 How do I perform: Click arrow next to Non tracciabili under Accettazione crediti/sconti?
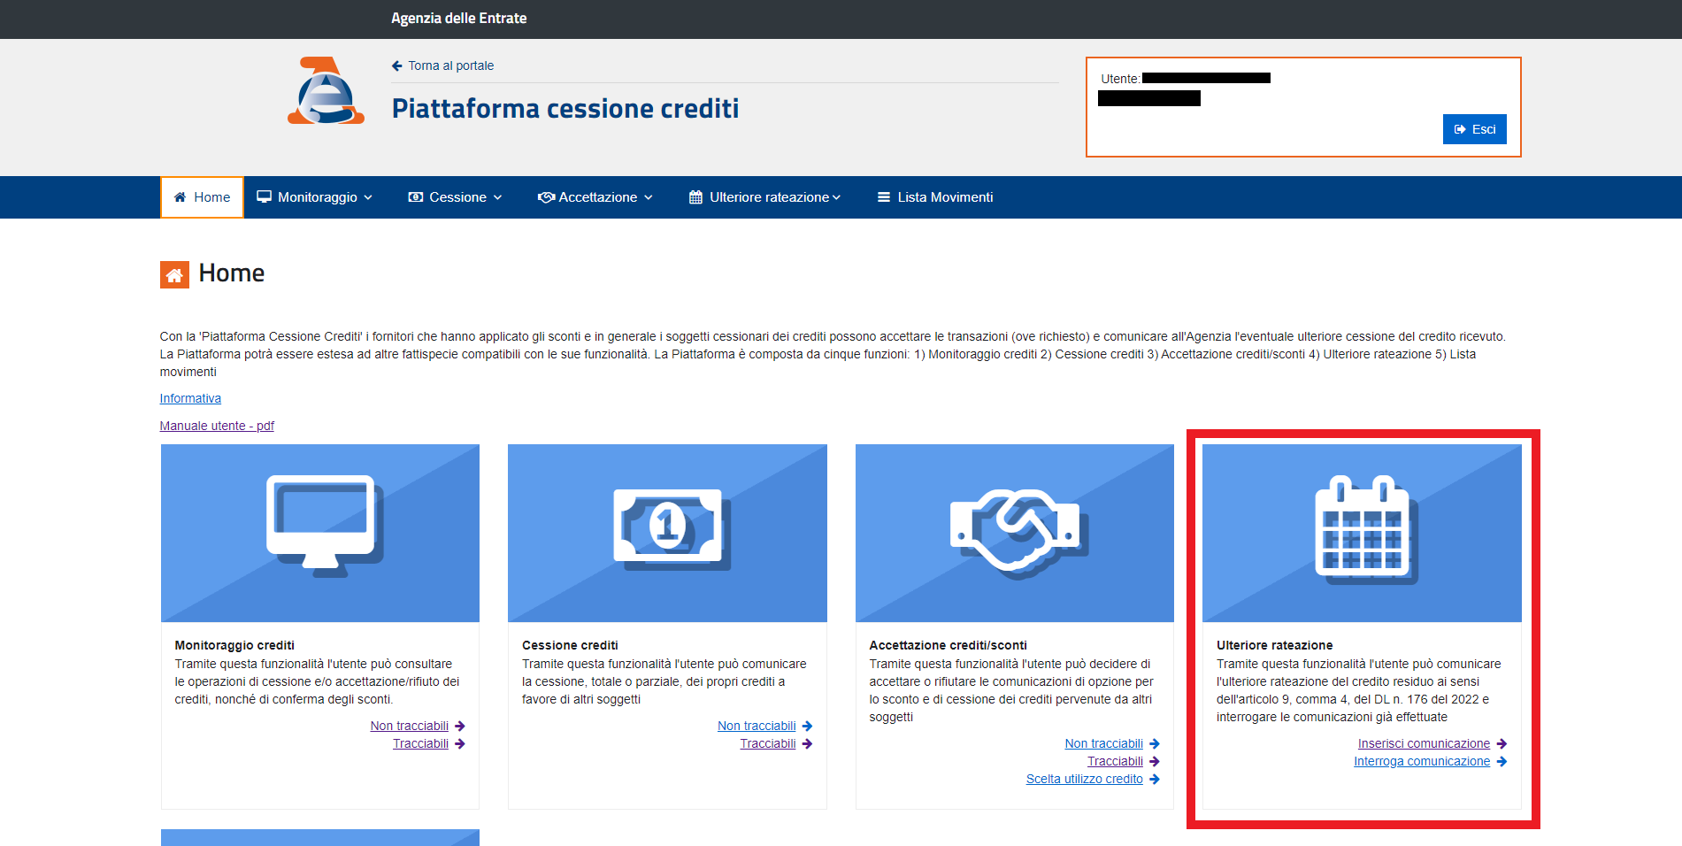pyautogui.click(x=1155, y=743)
